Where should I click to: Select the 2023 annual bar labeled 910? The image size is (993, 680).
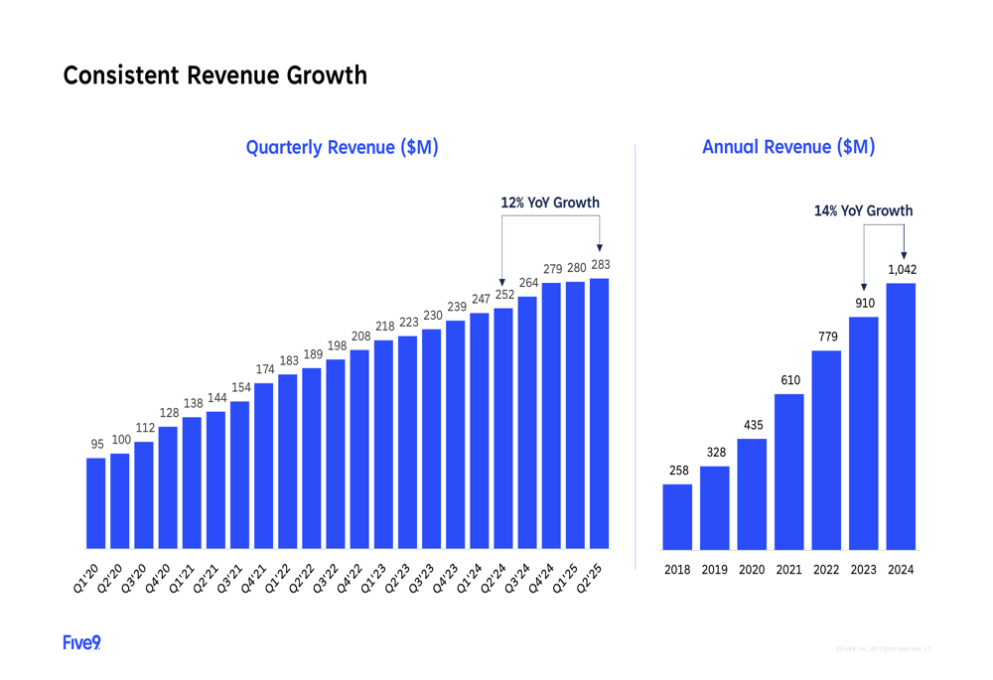tap(864, 432)
